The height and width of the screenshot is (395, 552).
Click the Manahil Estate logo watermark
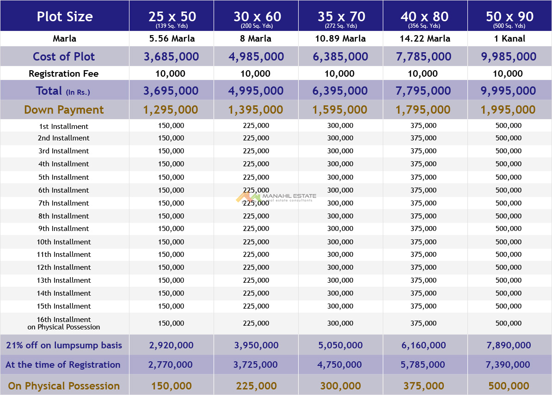276,197
